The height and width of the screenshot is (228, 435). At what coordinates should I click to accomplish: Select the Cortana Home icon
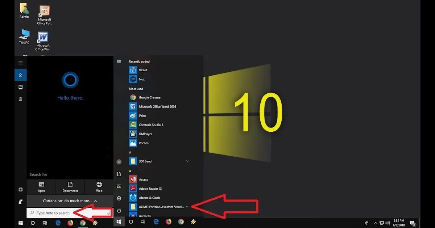pyautogui.click(x=21, y=75)
